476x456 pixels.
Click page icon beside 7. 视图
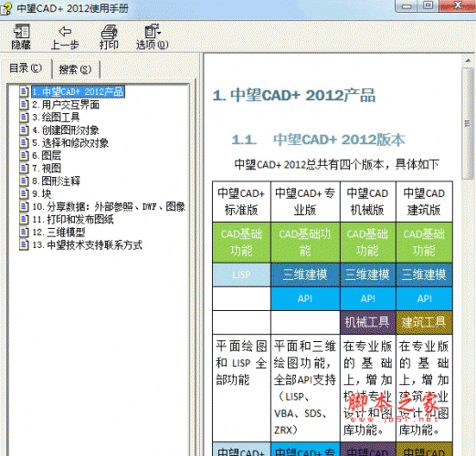tap(24, 168)
